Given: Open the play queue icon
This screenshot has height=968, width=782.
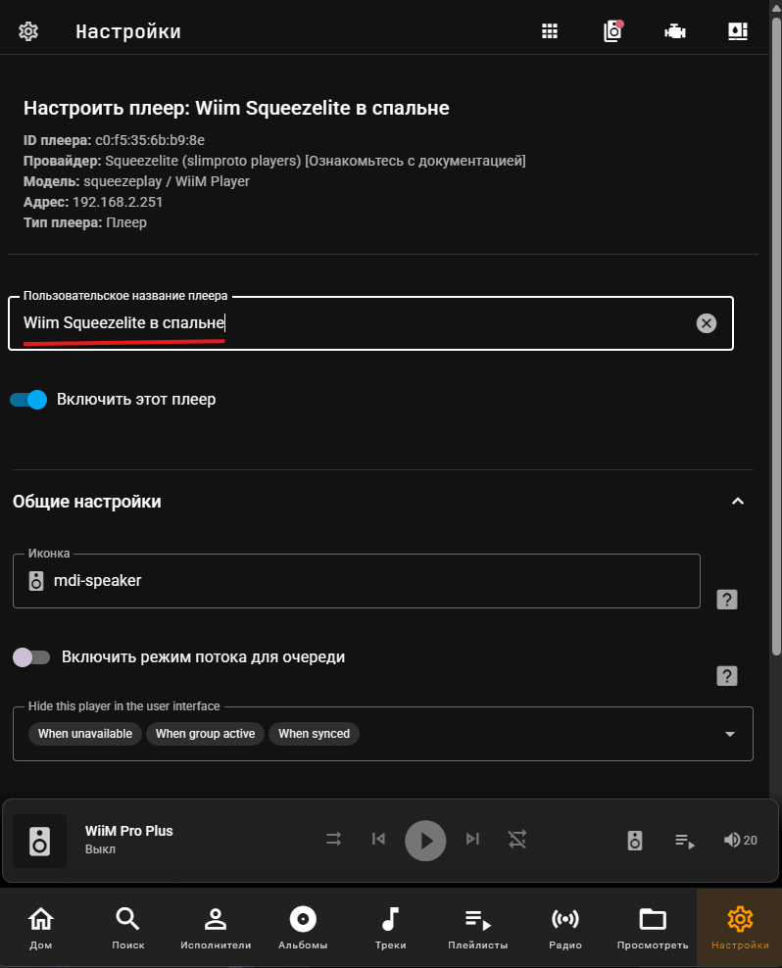Looking at the screenshot, I should [685, 841].
